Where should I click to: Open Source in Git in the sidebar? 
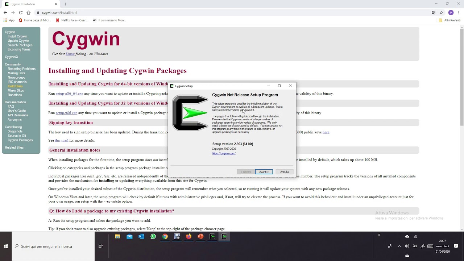[17, 136]
